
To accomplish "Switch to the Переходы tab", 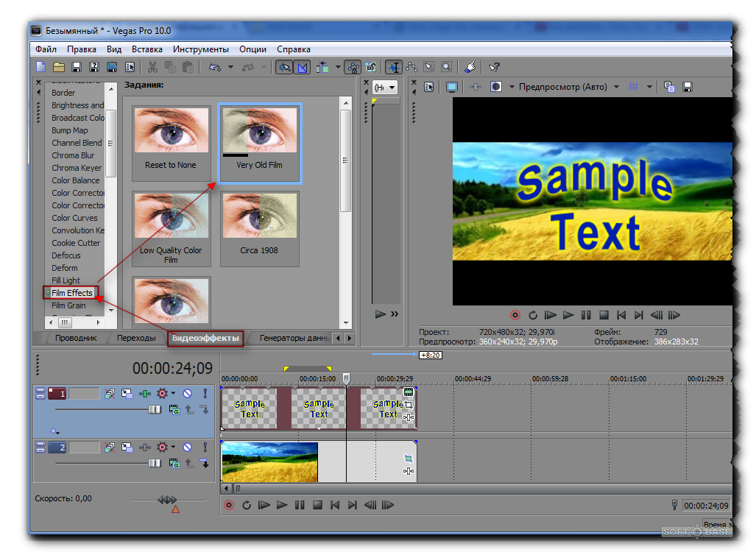I will point(136,338).
